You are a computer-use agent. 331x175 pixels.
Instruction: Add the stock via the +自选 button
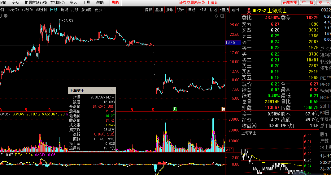point(224,10)
